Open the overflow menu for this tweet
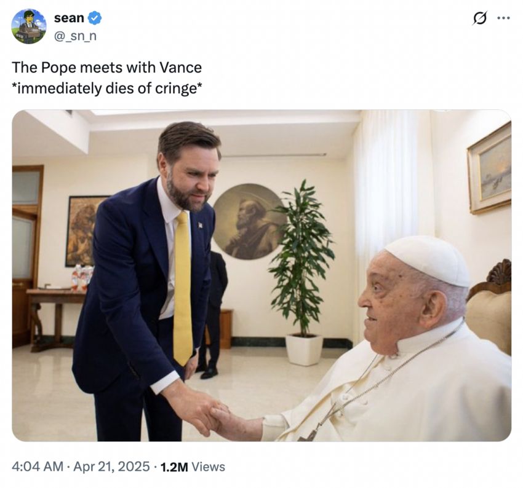523x488 pixels. (x=505, y=19)
